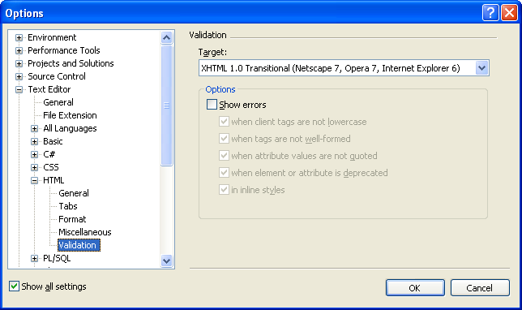Select the Format item under HTML

(x=72, y=219)
